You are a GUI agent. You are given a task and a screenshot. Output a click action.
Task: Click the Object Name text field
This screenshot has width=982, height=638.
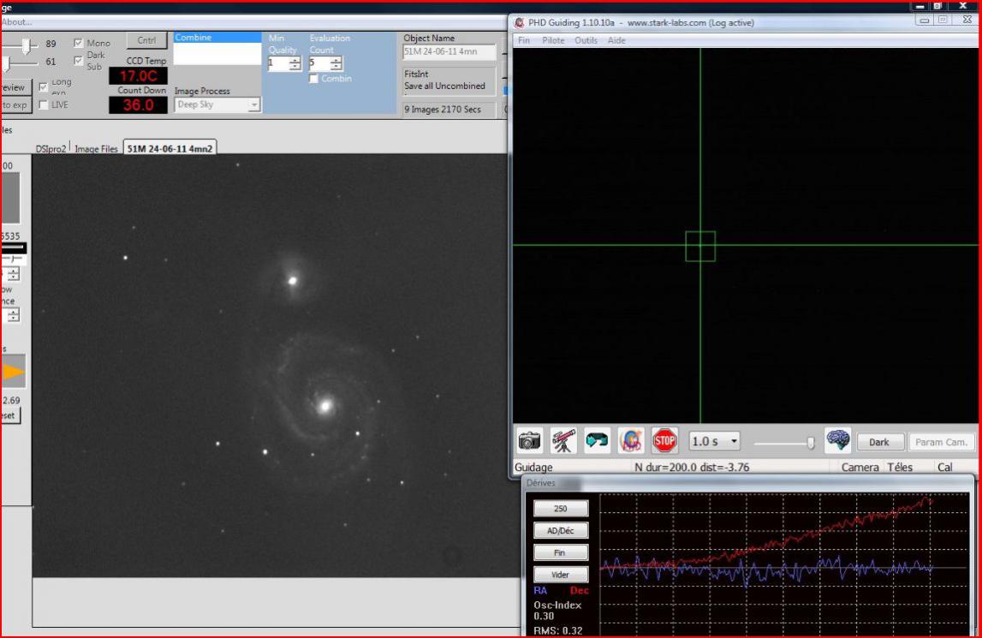tap(449, 52)
